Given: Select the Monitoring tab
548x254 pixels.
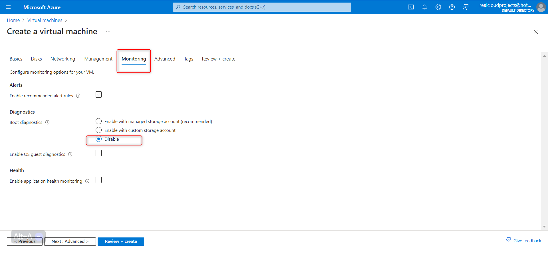Looking at the screenshot, I should tap(134, 59).
